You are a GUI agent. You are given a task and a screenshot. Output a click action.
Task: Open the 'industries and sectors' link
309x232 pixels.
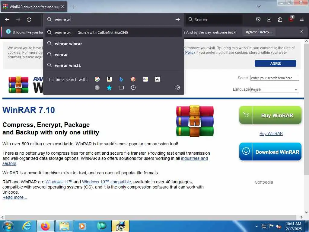click(194, 158)
